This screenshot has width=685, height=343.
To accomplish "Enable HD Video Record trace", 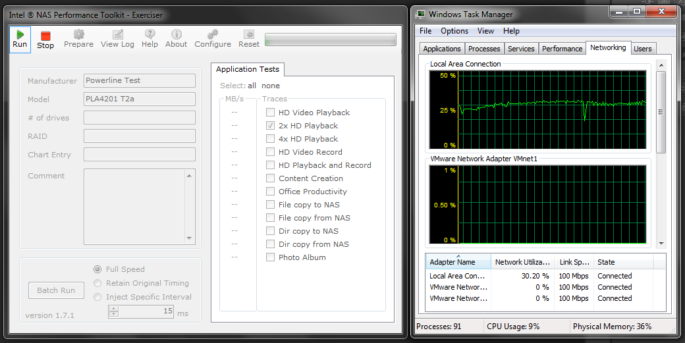I will (x=271, y=152).
